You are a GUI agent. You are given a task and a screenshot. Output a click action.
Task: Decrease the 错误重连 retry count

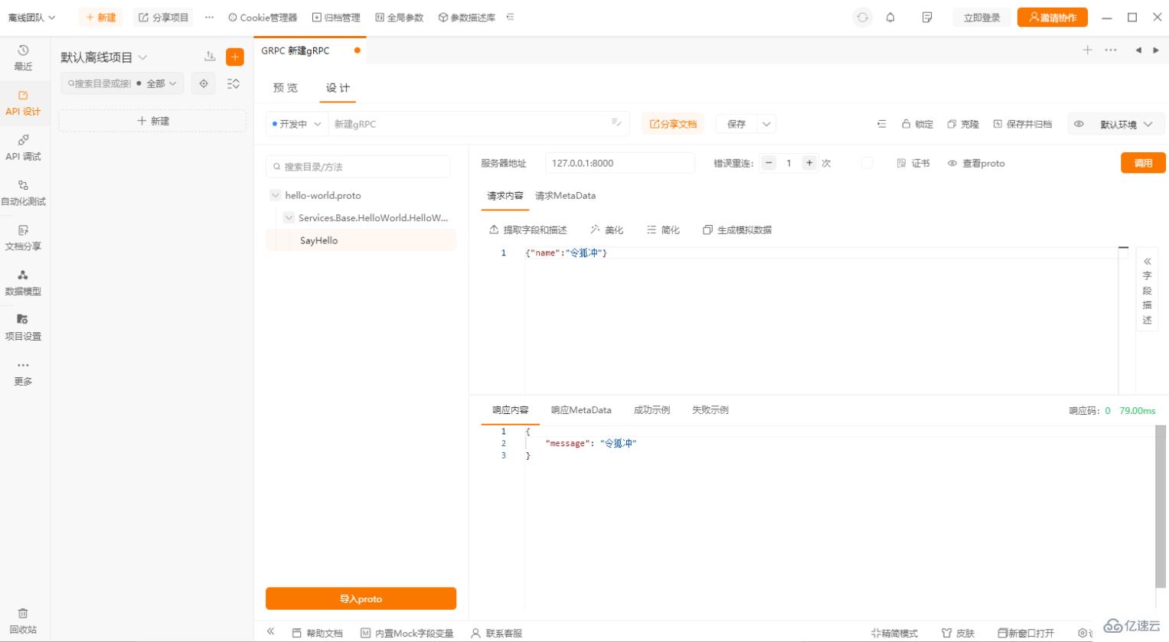[x=769, y=163]
